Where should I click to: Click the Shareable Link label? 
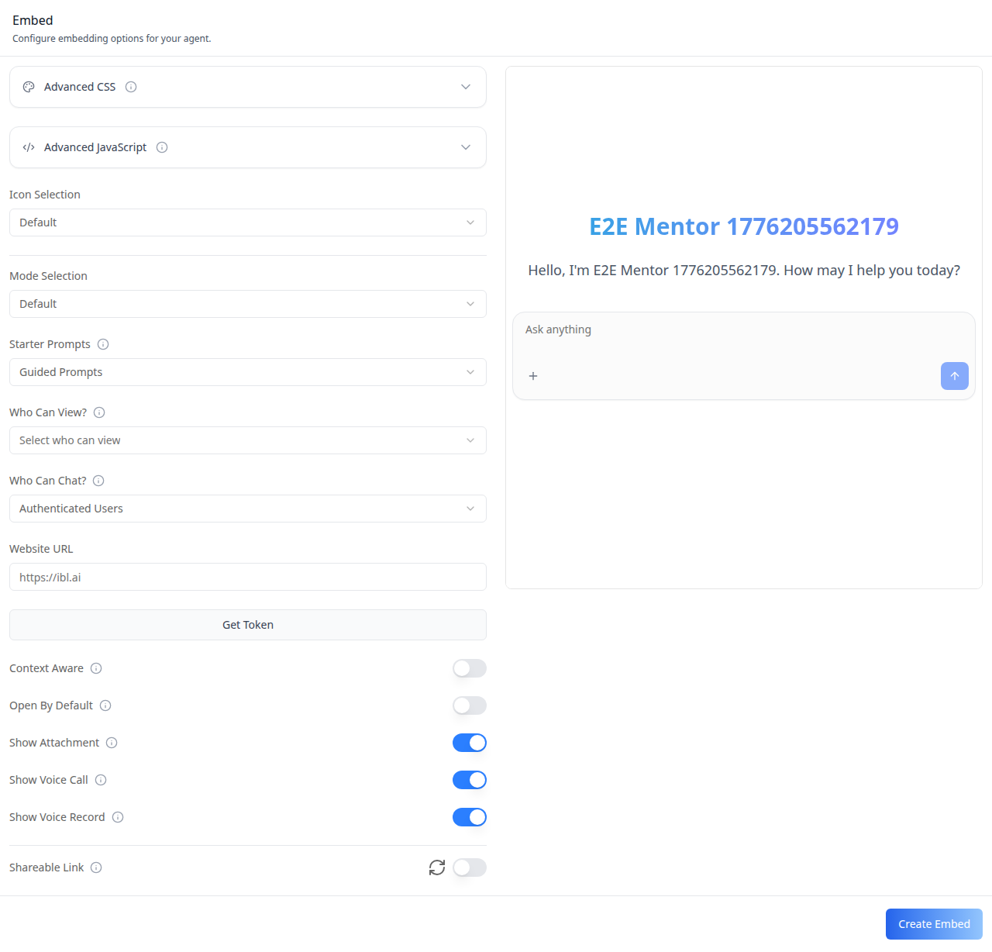click(46, 867)
